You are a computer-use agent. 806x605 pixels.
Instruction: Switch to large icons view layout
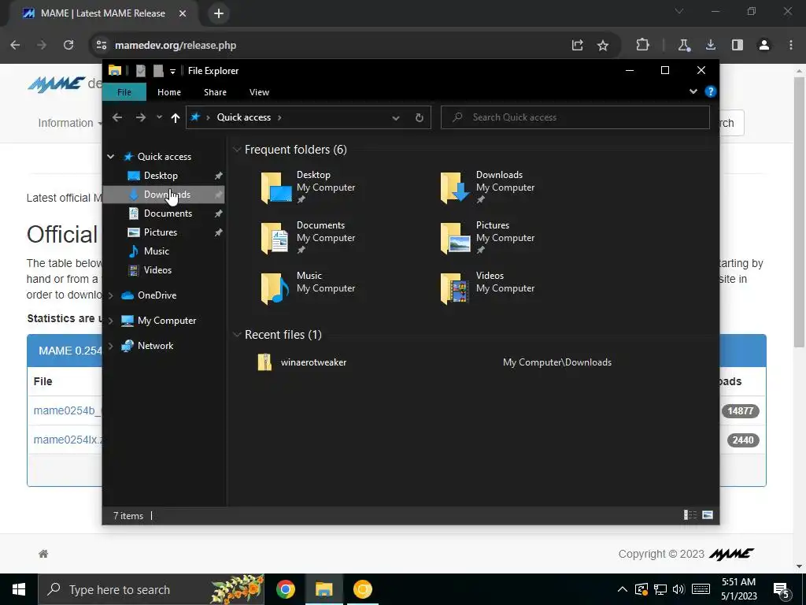pos(708,515)
